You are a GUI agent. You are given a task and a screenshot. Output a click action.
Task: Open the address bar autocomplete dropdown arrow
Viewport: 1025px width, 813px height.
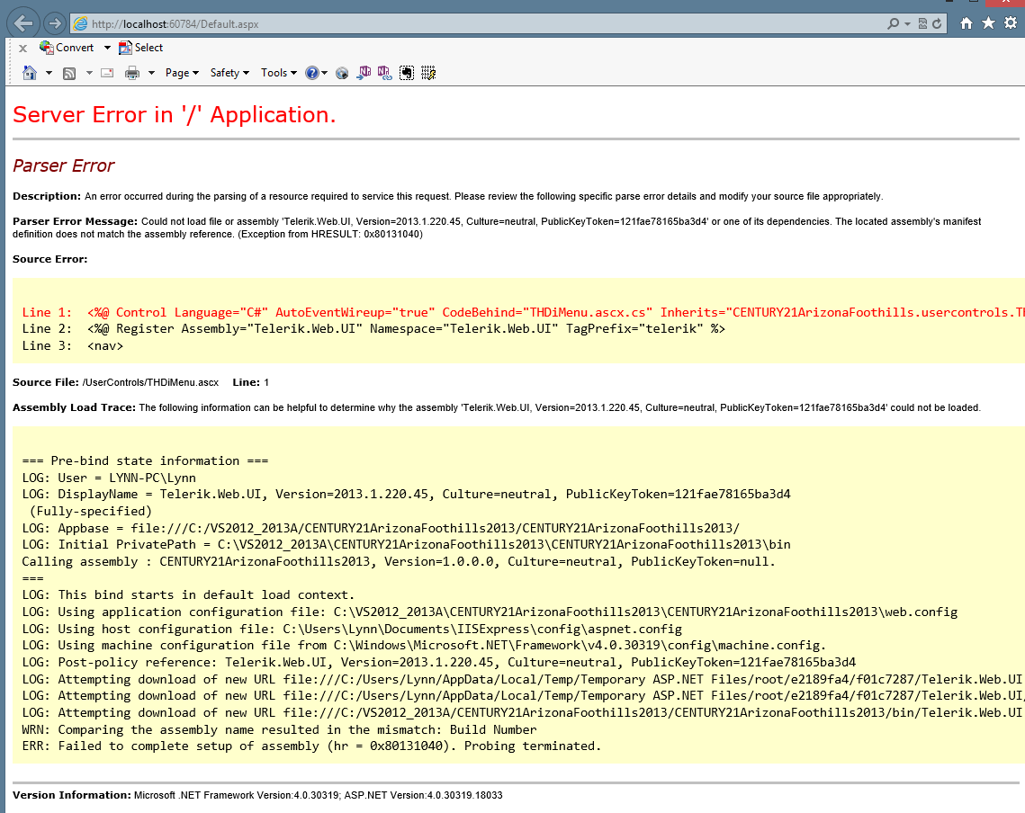pos(907,23)
